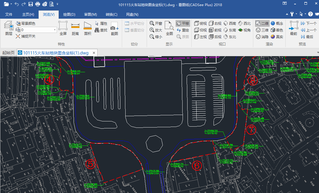
Task: Select the 距离 distance measuring tool
Action: [75, 28]
